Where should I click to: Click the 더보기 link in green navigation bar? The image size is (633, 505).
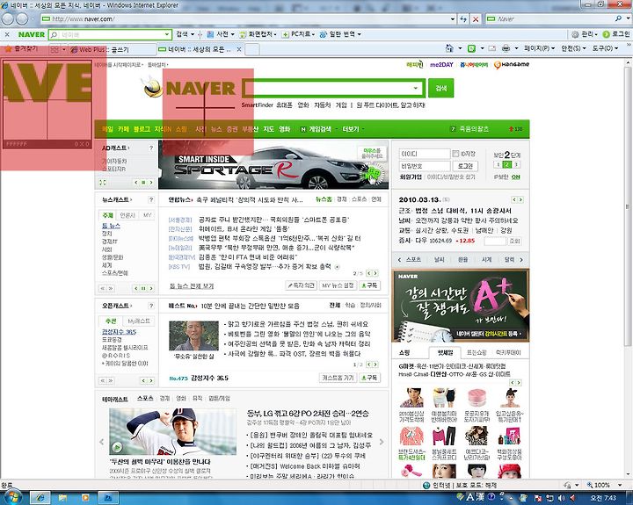pyautogui.click(x=351, y=129)
